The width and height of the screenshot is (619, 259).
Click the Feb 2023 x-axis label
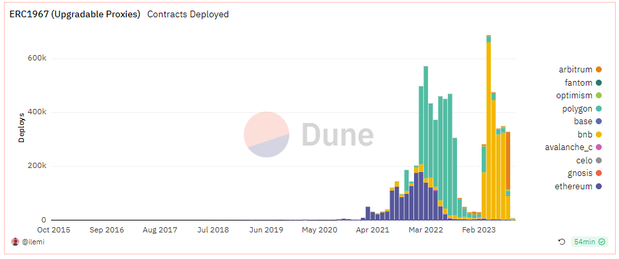(479, 230)
